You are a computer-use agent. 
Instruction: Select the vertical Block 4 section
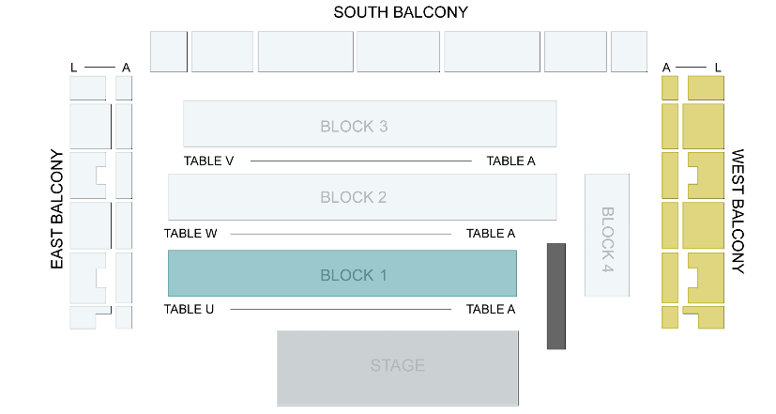click(606, 235)
